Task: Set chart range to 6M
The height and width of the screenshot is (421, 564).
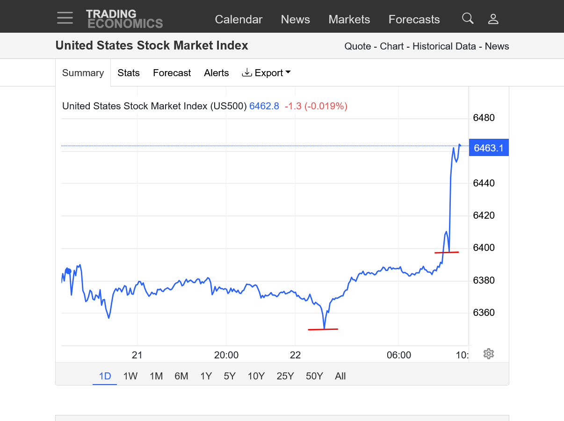Action: tap(181, 376)
